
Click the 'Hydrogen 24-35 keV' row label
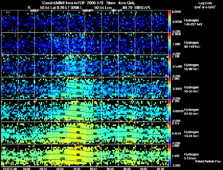192,112
